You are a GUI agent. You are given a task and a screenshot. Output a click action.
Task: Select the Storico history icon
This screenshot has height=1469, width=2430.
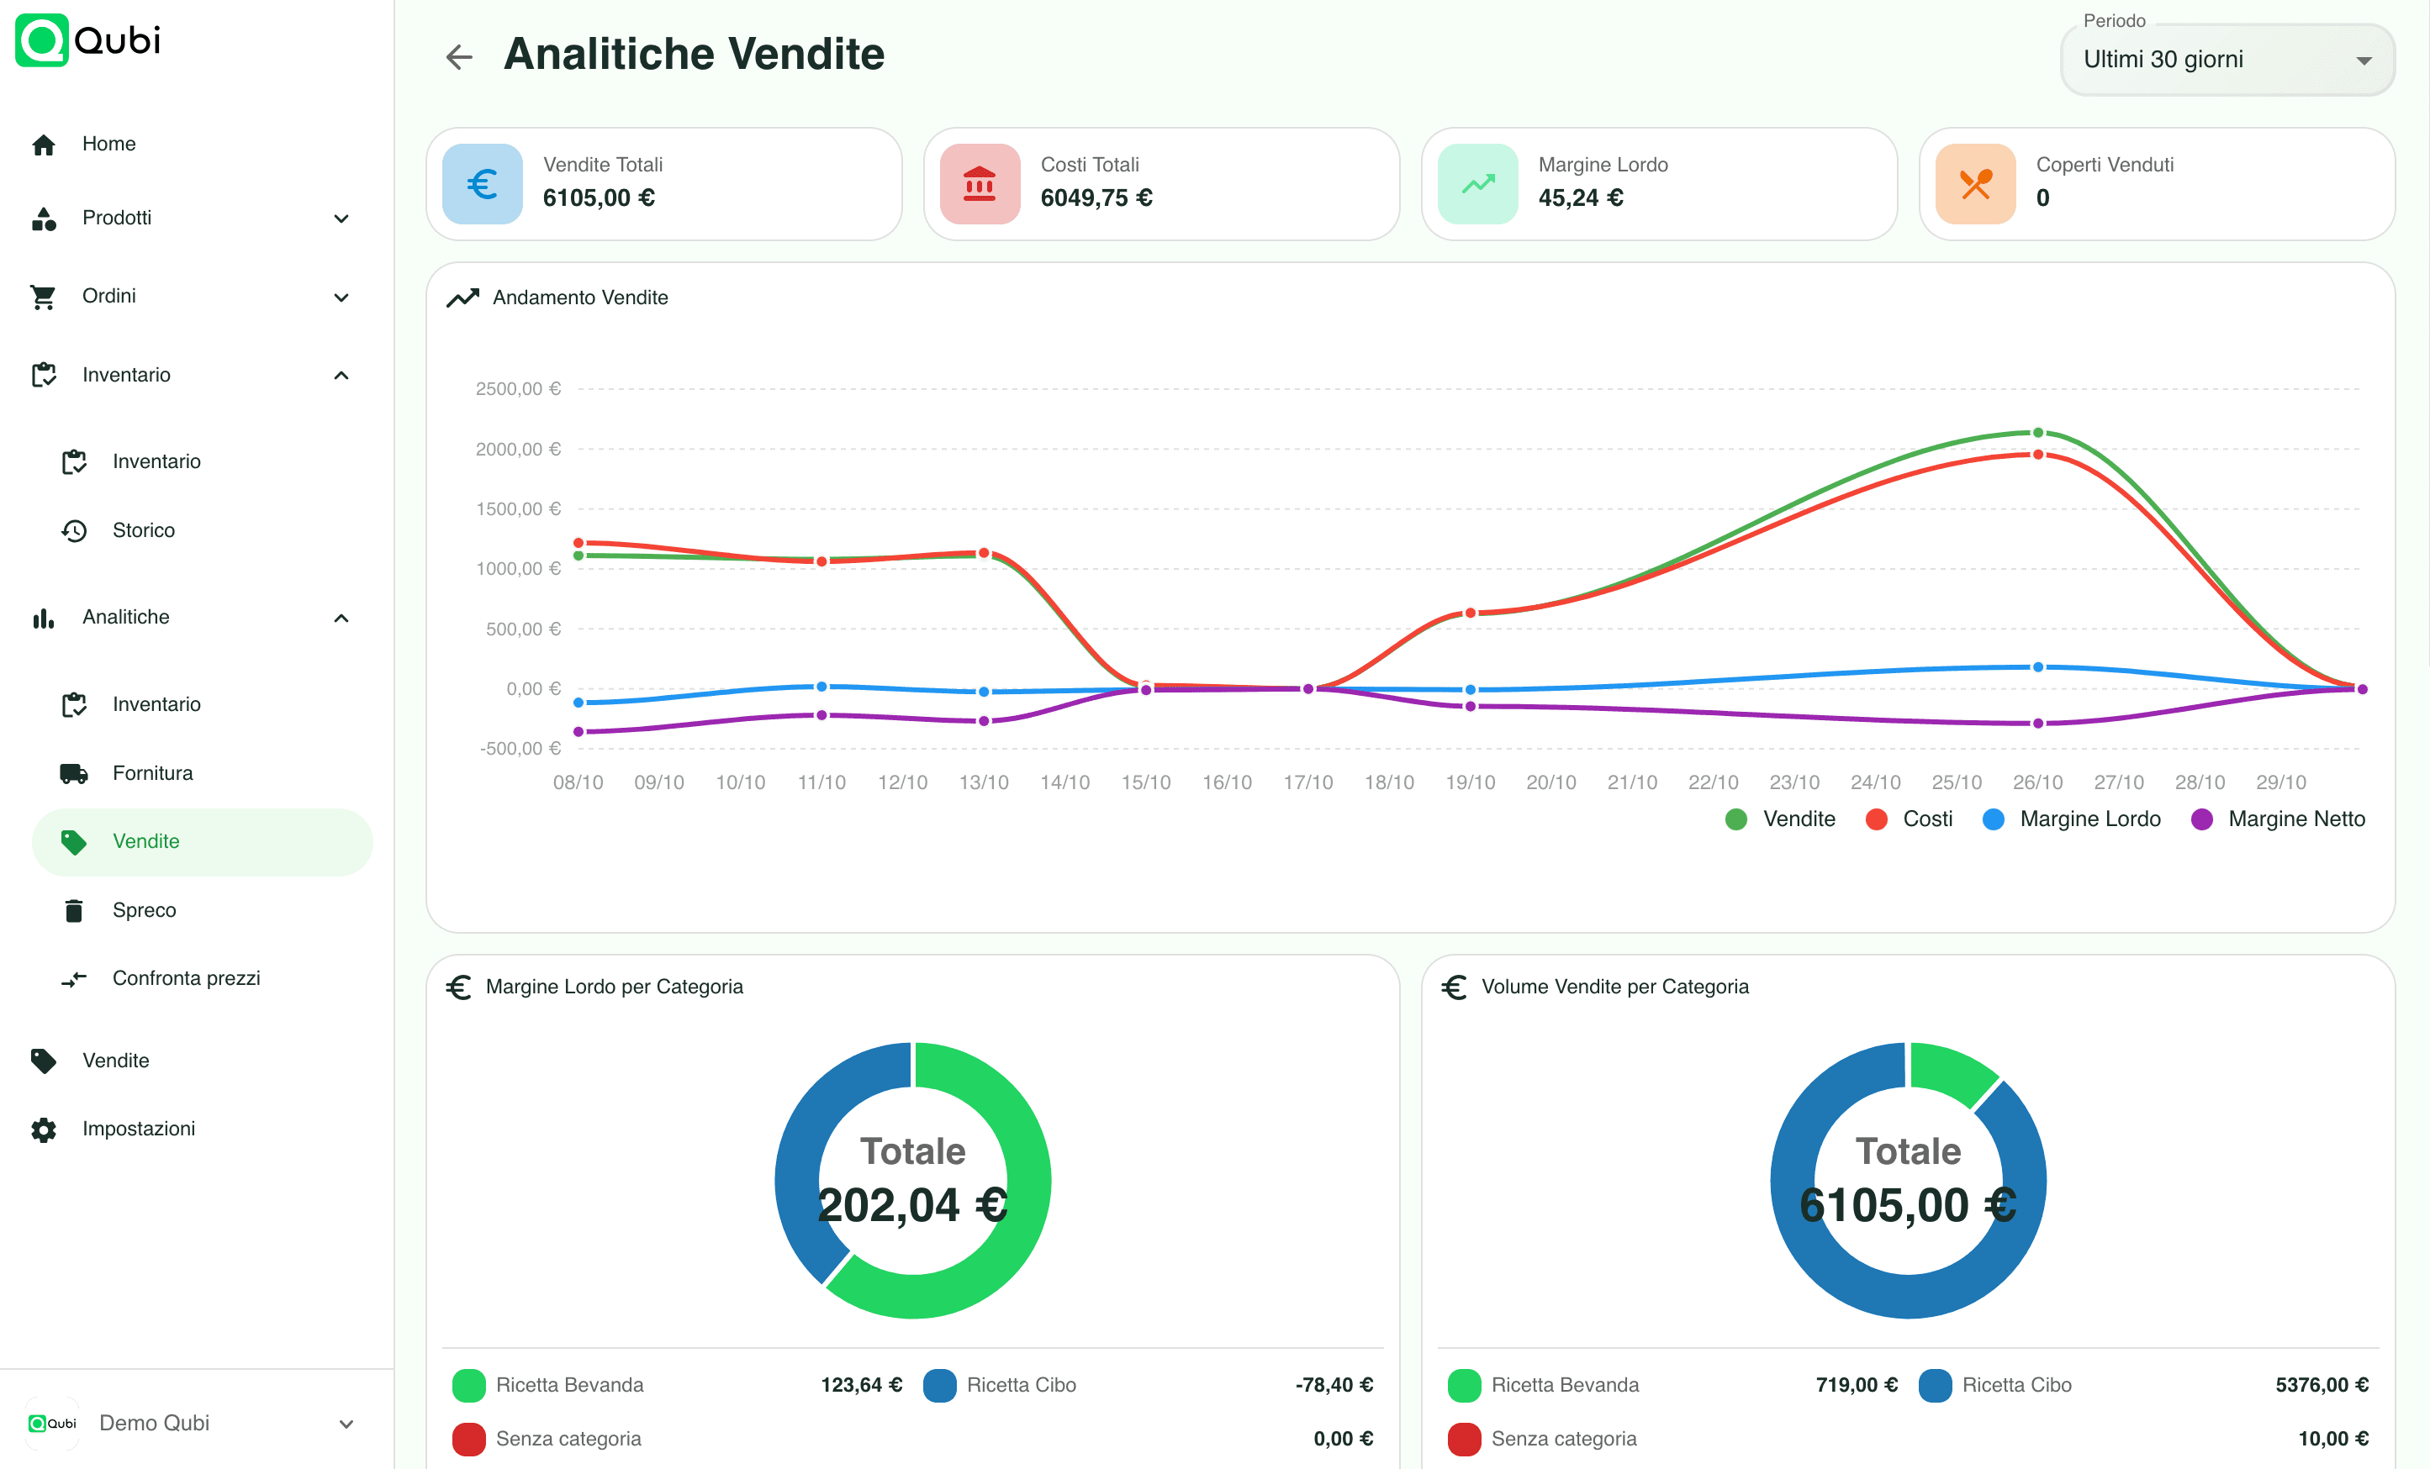pyautogui.click(x=73, y=530)
